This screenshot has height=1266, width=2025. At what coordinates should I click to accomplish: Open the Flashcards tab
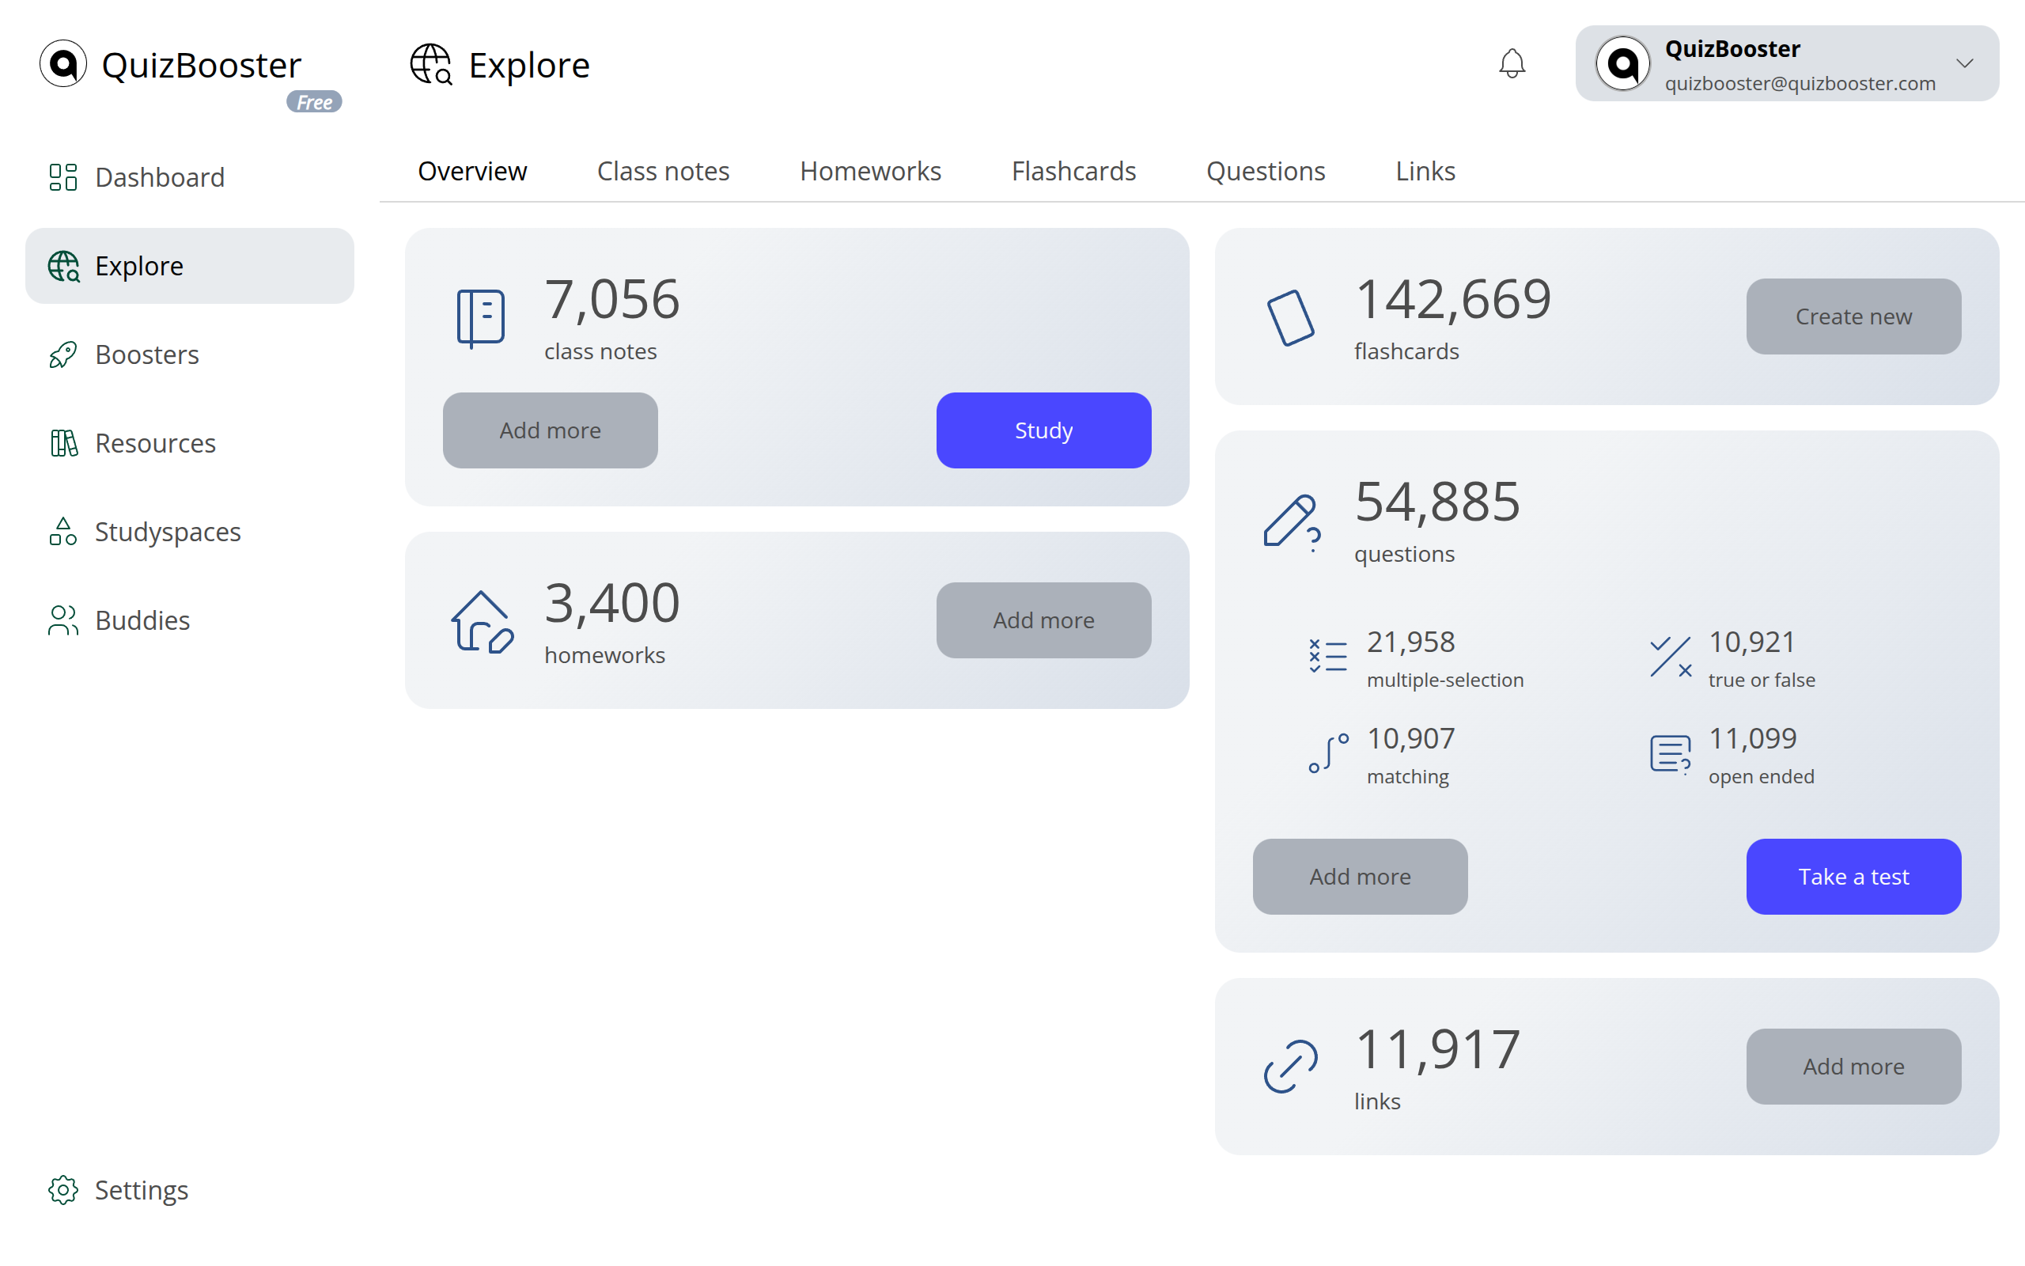1073,171
